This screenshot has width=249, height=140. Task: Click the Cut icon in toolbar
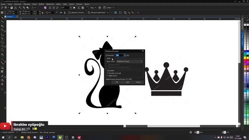tap(20, 8)
